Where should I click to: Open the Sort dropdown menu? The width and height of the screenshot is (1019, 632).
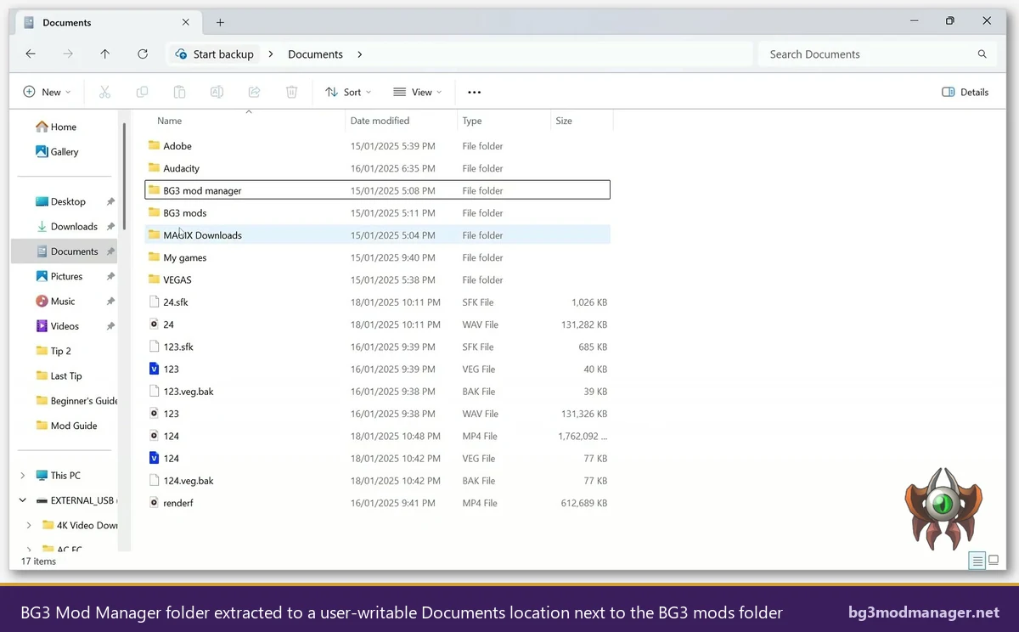pos(349,92)
